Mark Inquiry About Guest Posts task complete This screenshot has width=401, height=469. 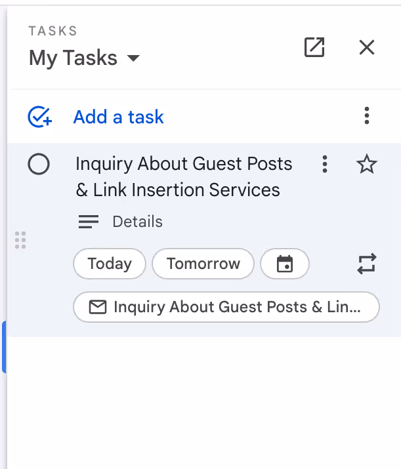pos(39,164)
